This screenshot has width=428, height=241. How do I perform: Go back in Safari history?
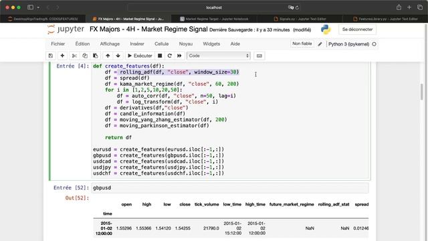(x=48, y=7)
